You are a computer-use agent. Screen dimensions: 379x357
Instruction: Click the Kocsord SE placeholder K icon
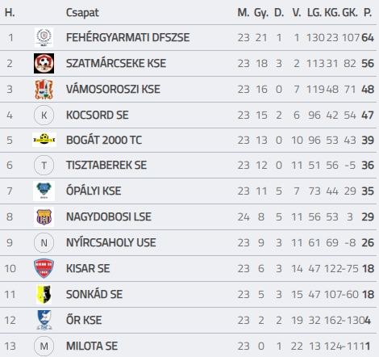(x=44, y=115)
